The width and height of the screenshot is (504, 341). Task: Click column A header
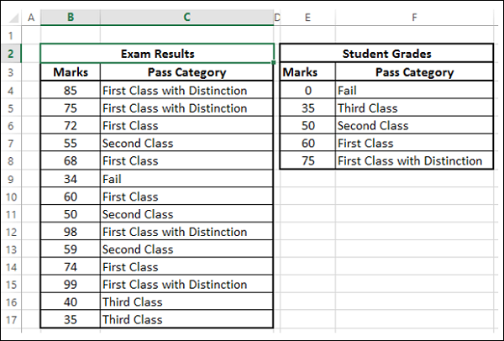32,18
